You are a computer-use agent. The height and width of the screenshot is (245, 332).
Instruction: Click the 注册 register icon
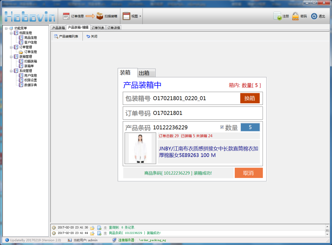(277, 16)
